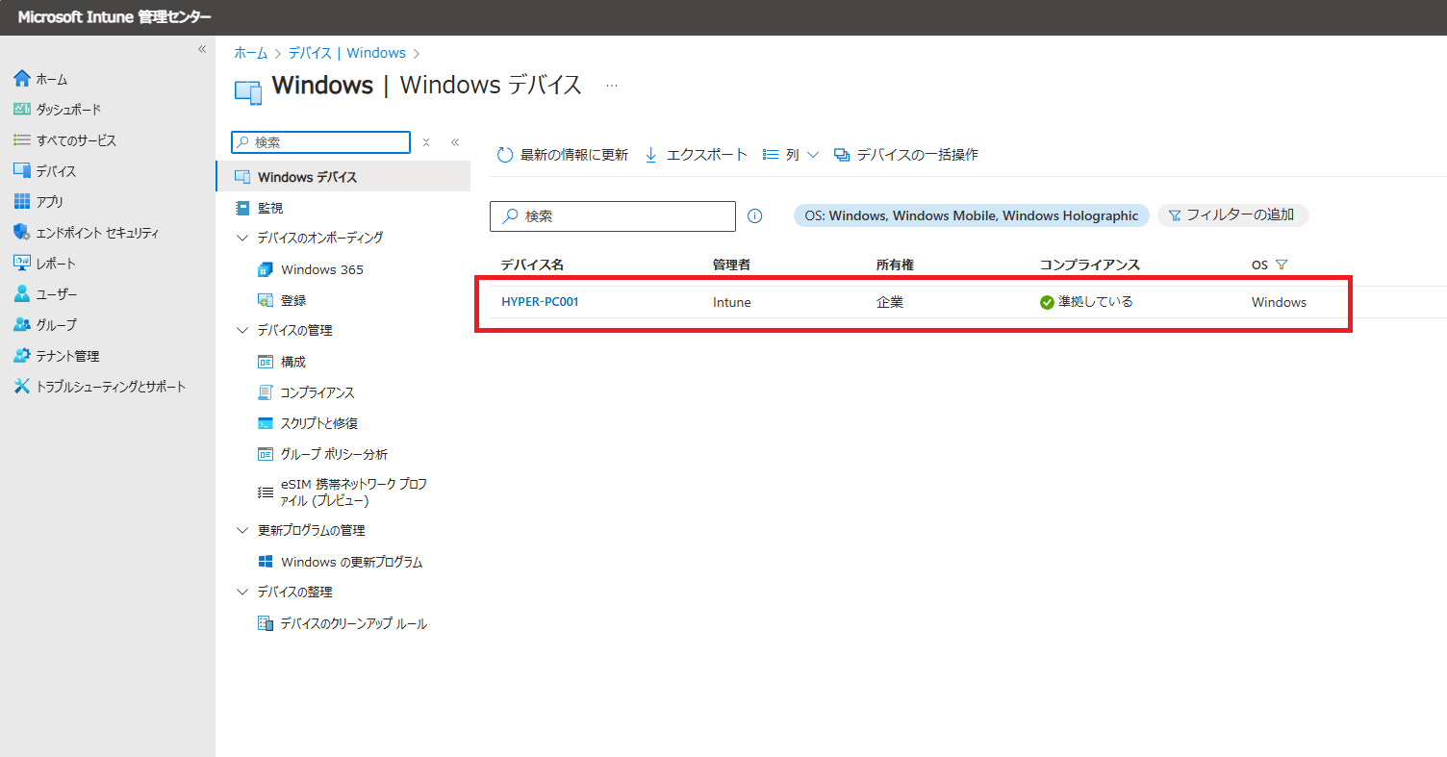Click the 企業 ownership cell
Image resolution: width=1447 pixels, height=757 pixels.
click(x=890, y=302)
